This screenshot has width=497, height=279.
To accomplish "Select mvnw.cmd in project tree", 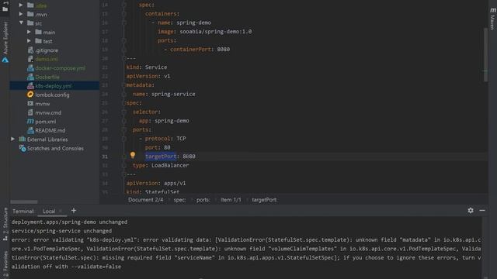I will 48,112.
